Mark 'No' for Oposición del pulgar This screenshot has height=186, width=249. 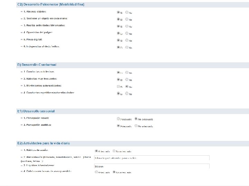point(127,33)
